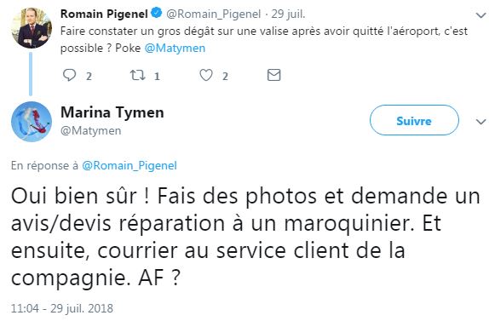Open the @Matymen mention in the tweet
The width and height of the screenshot is (489, 321).
175,49
